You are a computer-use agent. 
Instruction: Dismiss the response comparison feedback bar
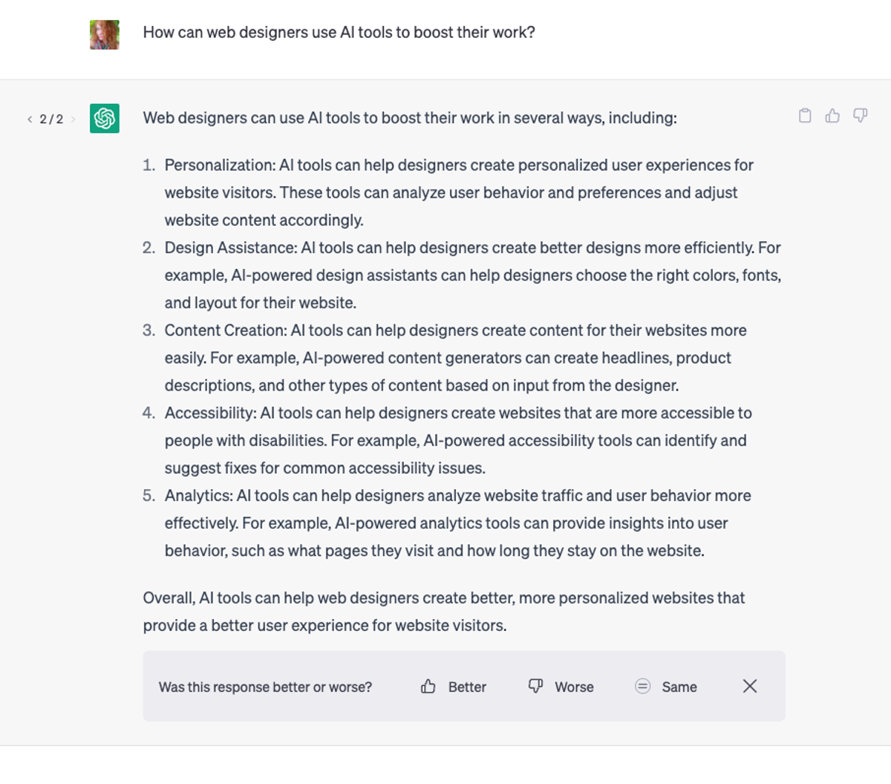(750, 686)
